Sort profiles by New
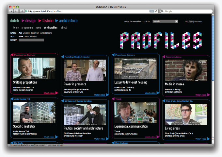 click(21, 36)
